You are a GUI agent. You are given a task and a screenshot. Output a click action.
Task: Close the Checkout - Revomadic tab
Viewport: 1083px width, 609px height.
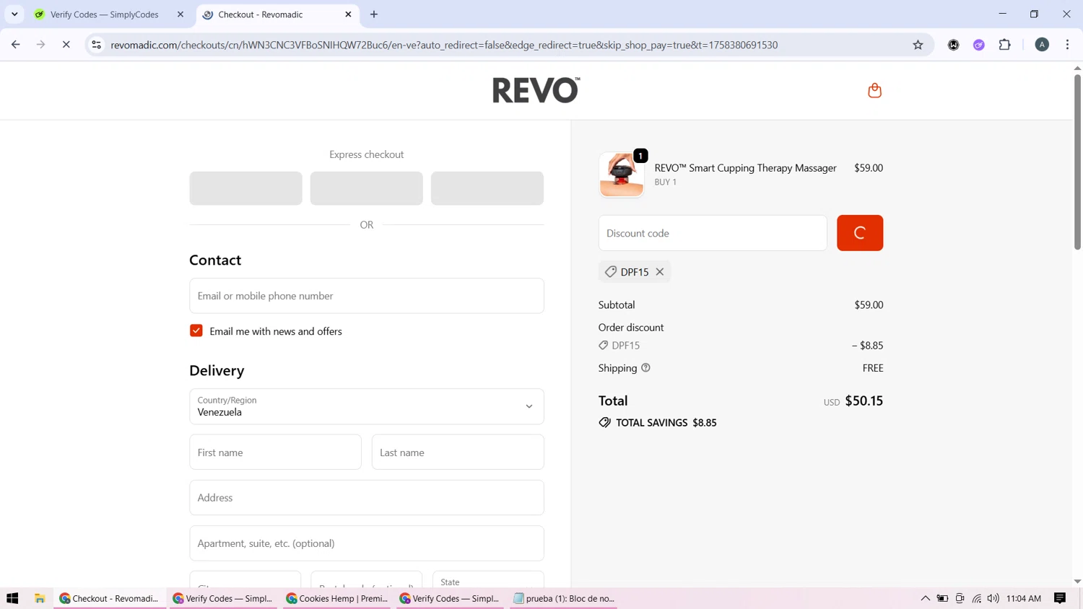pos(348,14)
